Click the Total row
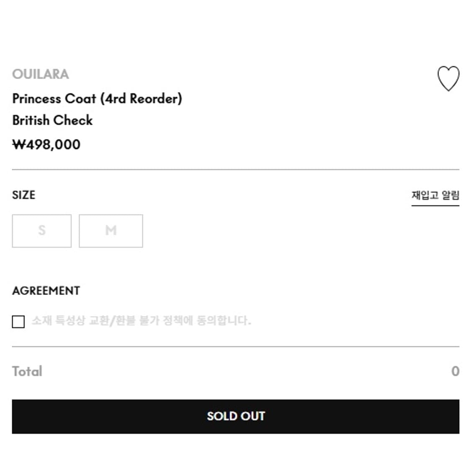471x456 pixels. pyautogui.click(x=27, y=371)
